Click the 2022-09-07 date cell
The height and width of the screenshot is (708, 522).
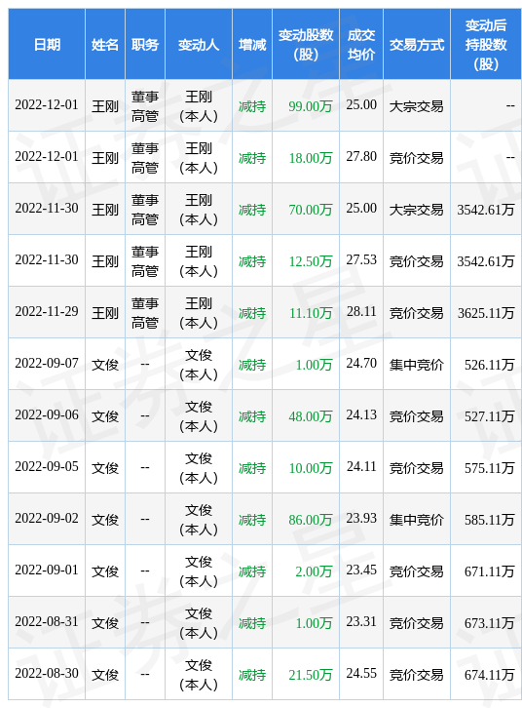(x=47, y=363)
